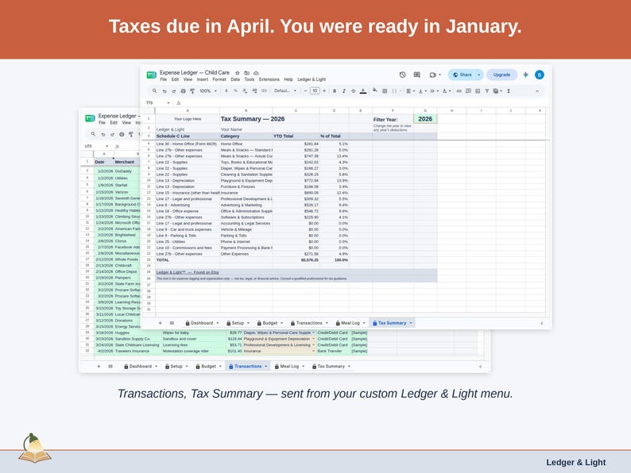Toggle bold formatting
This screenshot has height=473, width=631.
click(x=335, y=91)
